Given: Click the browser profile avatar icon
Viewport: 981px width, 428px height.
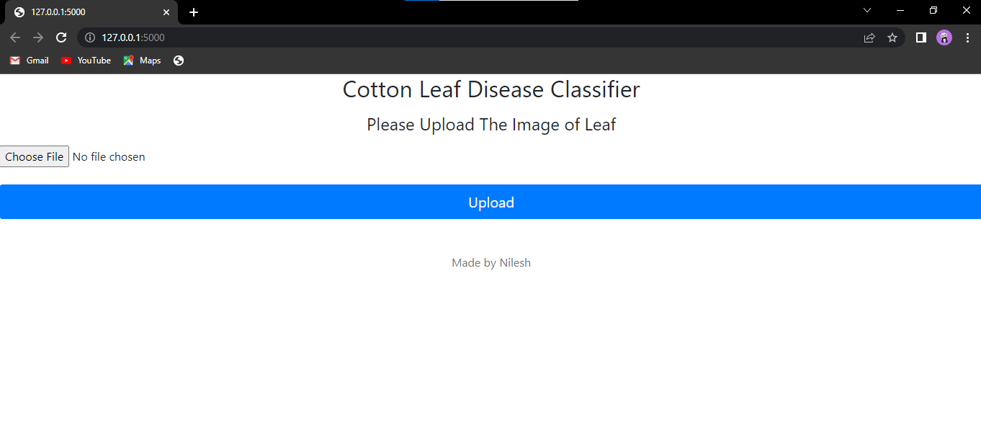Looking at the screenshot, I should [x=944, y=37].
